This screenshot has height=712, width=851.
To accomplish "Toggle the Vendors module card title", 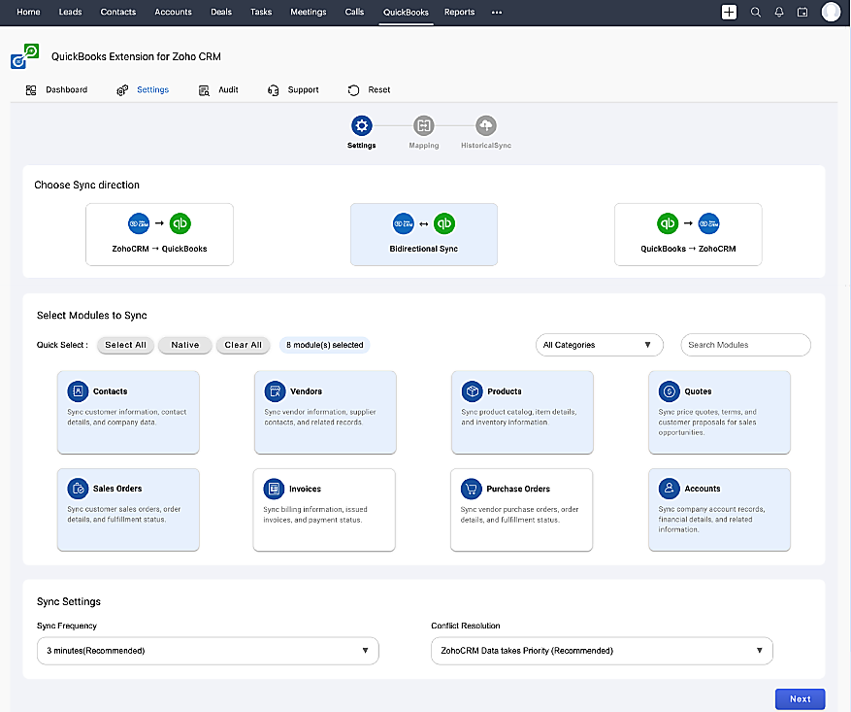I will [x=306, y=391].
